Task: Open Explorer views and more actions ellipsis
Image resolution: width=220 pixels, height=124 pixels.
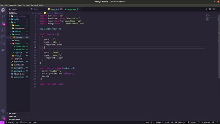Action: (x=27, y=9)
